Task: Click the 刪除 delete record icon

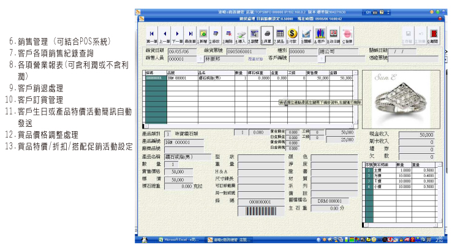Action: click(x=228, y=34)
